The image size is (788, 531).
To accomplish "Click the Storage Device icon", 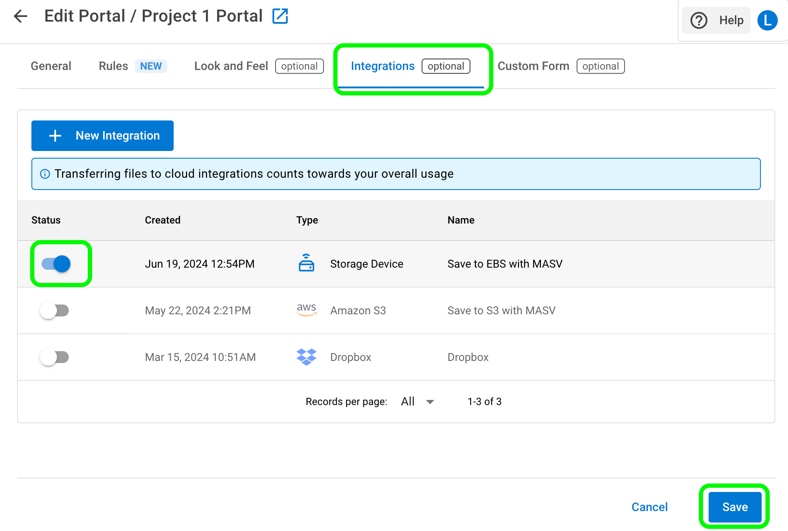I will pyautogui.click(x=307, y=263).
